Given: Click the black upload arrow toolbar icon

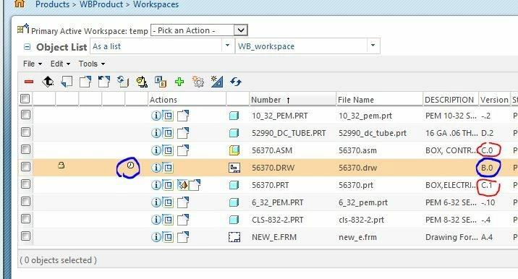Looking at the screenshot, I should point(48,82).
